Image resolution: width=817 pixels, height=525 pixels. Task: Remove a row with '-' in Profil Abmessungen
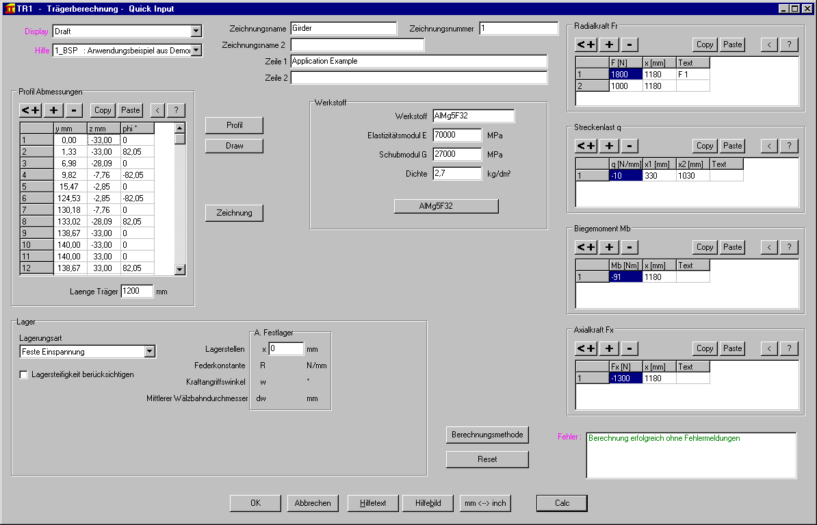coord(75,110)
